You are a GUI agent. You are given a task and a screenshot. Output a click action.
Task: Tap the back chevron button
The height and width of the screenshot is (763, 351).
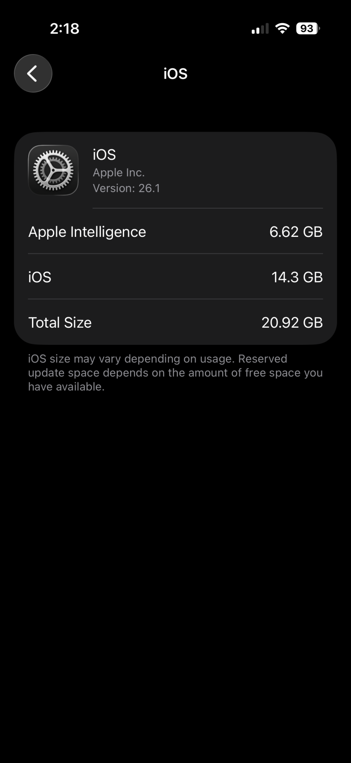pyautogui.click(x=33, y=73)
